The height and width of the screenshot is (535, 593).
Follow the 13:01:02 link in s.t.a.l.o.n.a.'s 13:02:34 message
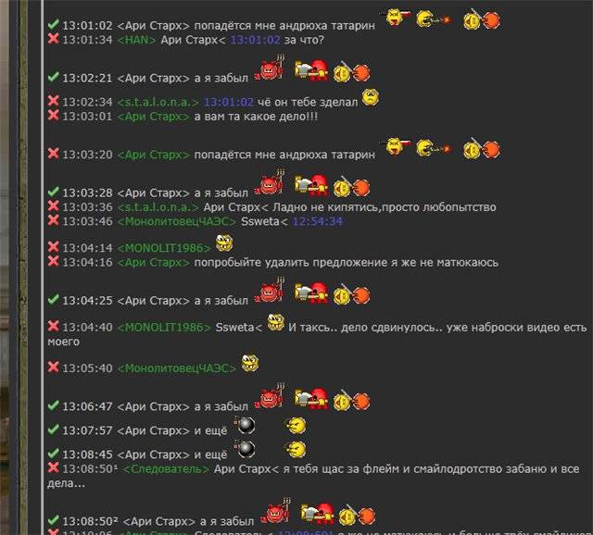tap(229, 102)
